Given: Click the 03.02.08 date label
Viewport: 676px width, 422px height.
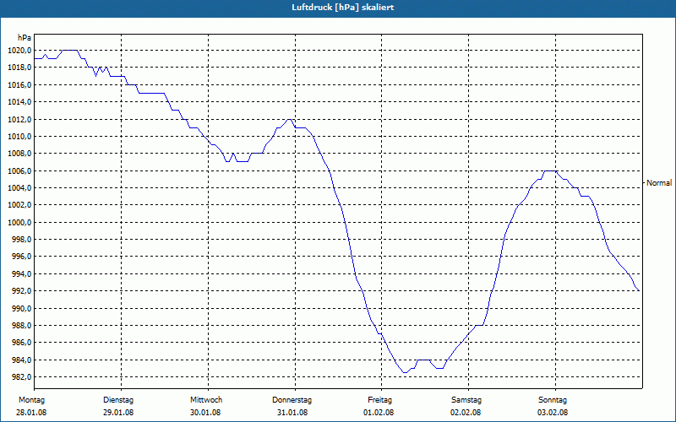Looking at the screenshot, I should 553,413.
